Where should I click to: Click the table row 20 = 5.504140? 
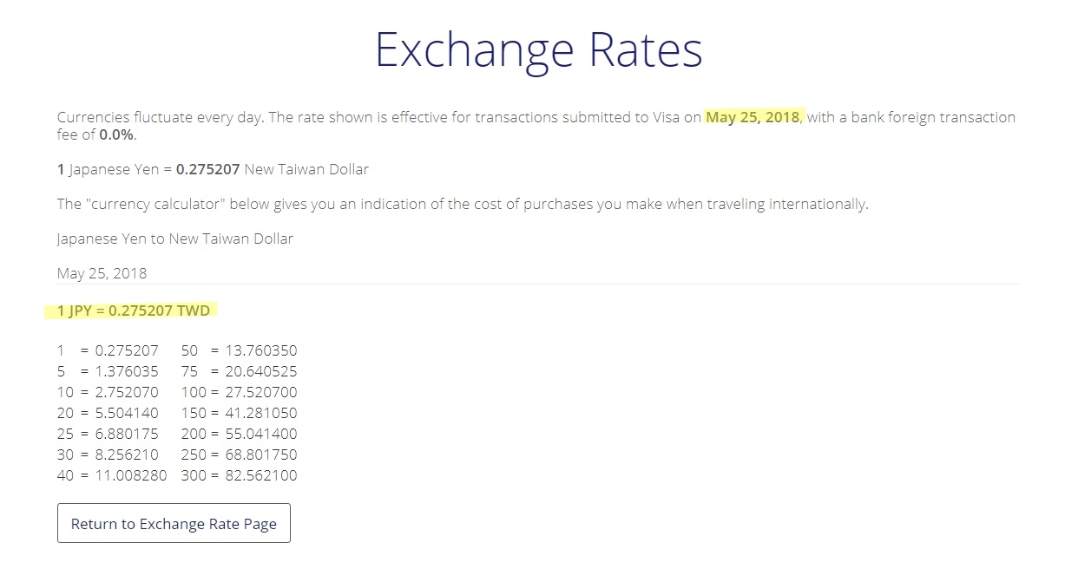(108, 413)
